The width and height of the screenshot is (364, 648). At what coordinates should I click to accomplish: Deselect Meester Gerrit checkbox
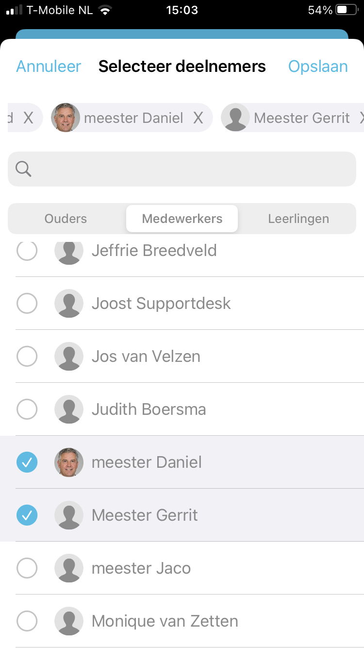click(27, 515)
